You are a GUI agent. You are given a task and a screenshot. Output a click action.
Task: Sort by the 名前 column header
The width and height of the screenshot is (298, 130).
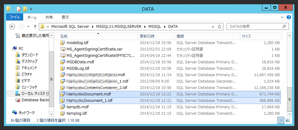[x=96, y=36]
